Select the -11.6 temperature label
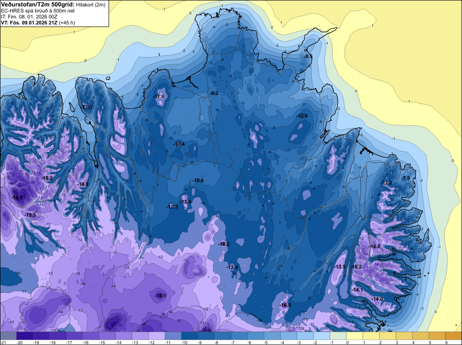 tap(158, 96)
